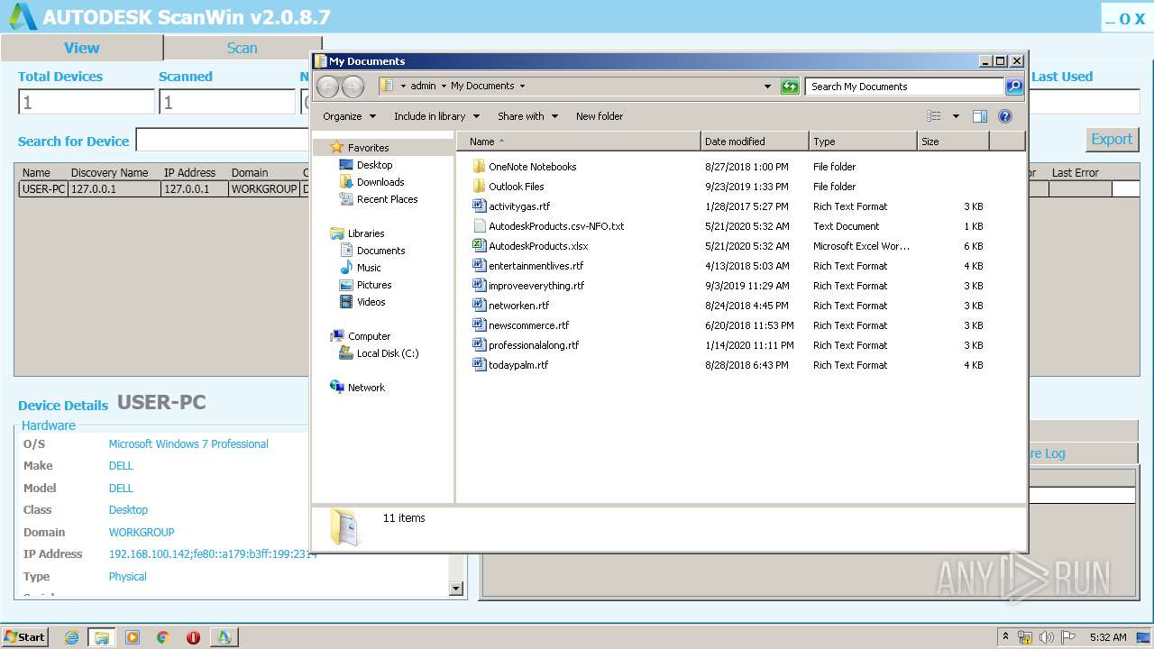Open the Include in library menu
Screen dimensions: 1154x649
pyautogui.click(x=436, y=116)
